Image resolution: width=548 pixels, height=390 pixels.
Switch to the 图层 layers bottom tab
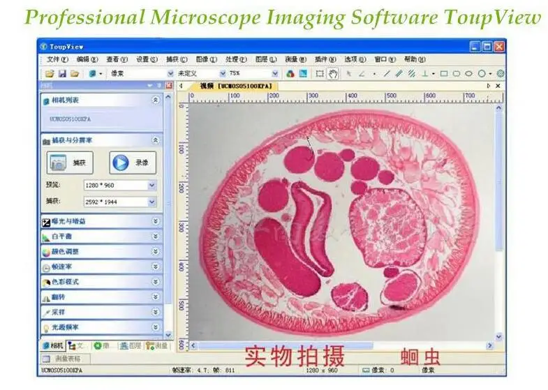[x=131, y=346]
